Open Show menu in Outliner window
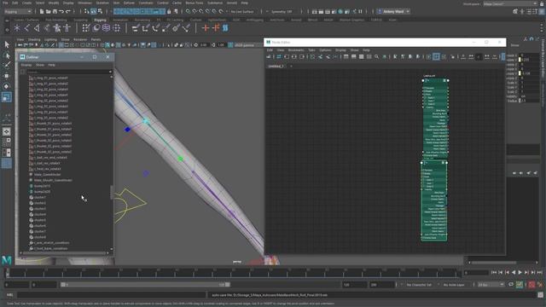The width and height of the screenshot is (546, 307). 40,65
